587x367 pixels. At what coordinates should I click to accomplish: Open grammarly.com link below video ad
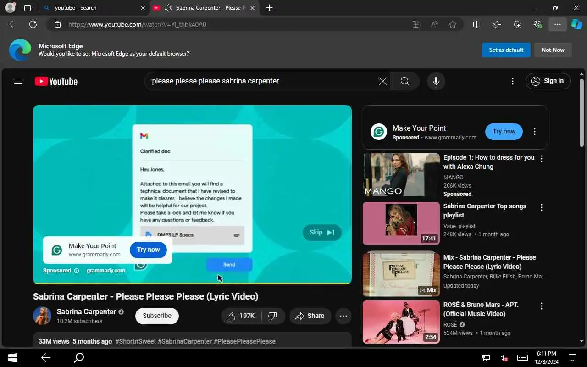[x=106, y=271]
